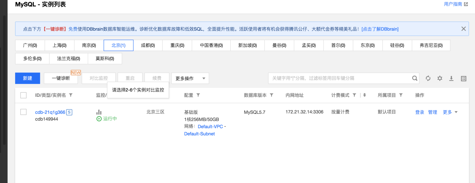475x183 pixels.
Task: Open the Default-VPC network link
Action: [x=210, y=126]
